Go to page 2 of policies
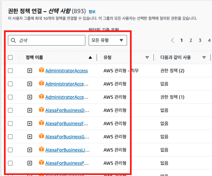Screen dimensions: 212x176 click(x=191, y=40)
